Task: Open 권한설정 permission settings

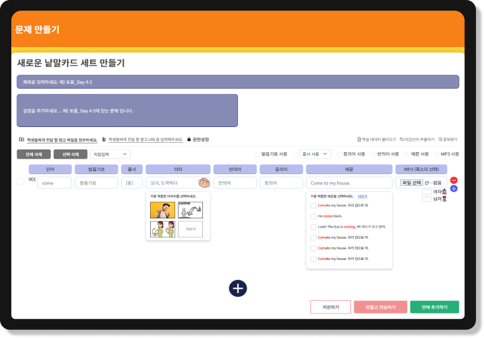Action: click(x=200, y=140)
